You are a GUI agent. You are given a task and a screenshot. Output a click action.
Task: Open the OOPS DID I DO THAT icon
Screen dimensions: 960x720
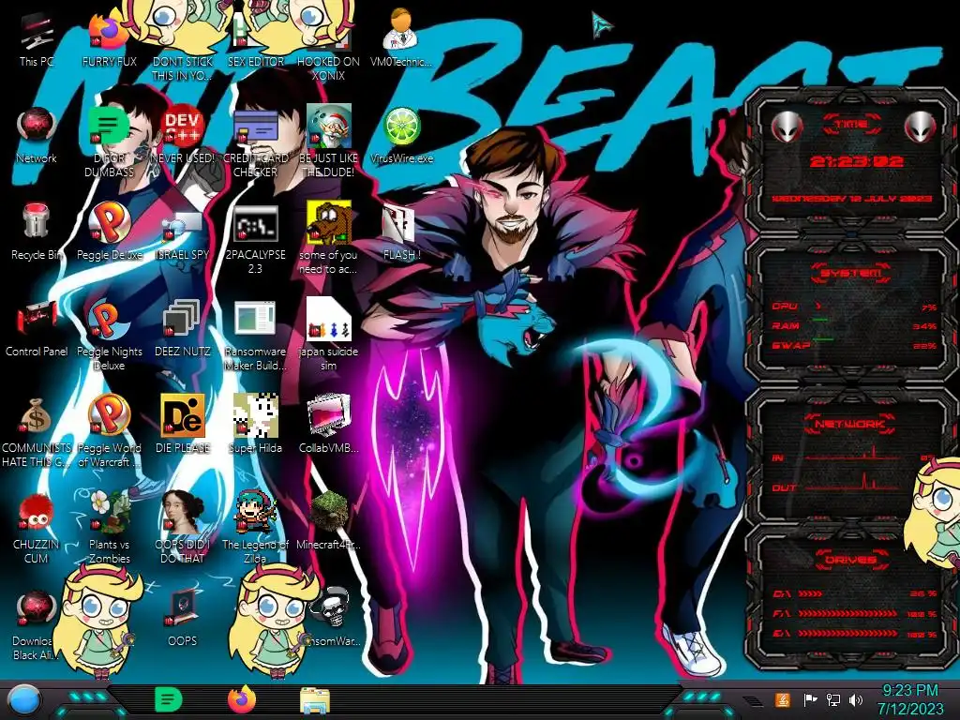[182, 512]
